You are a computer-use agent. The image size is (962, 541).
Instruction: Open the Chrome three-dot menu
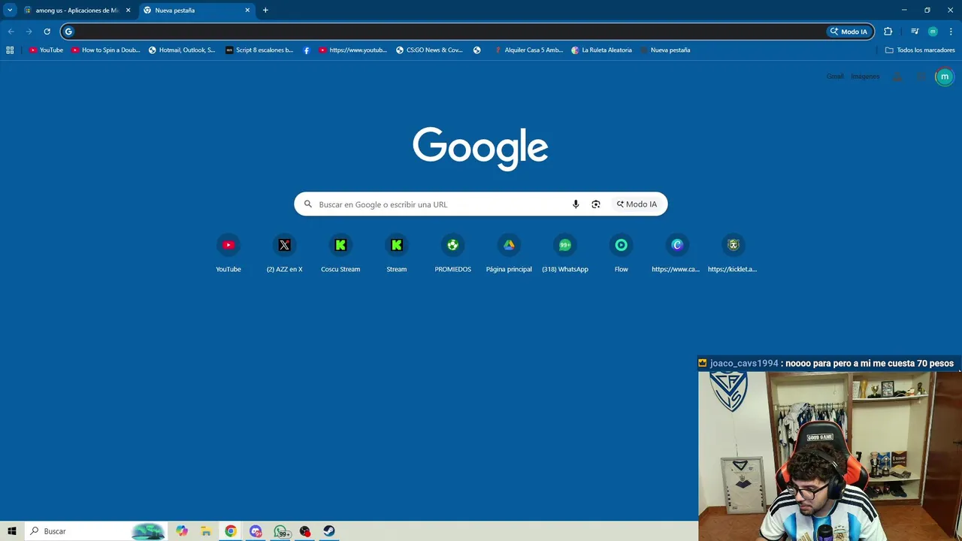[950, 32]
